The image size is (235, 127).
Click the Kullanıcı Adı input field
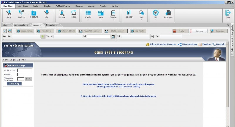(x=25, y=70)
